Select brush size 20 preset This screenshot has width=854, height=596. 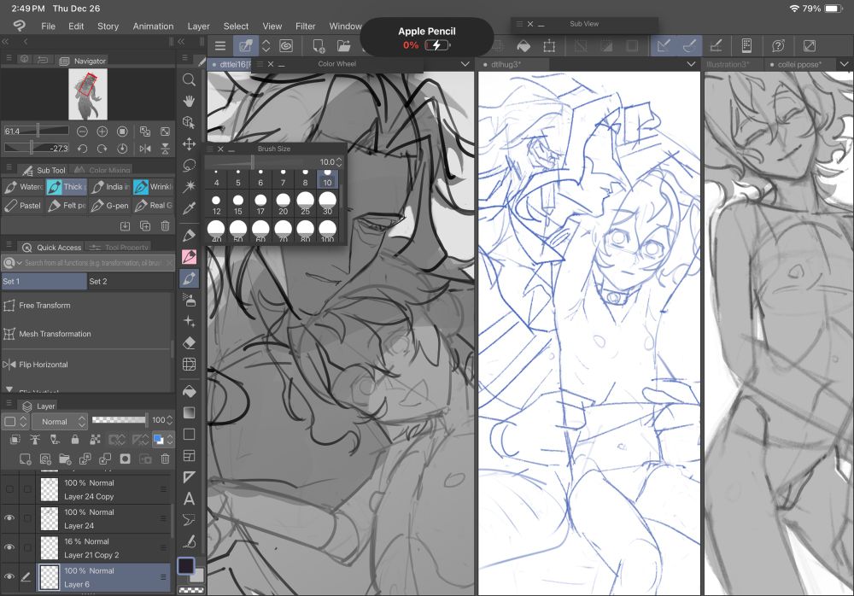283,204
